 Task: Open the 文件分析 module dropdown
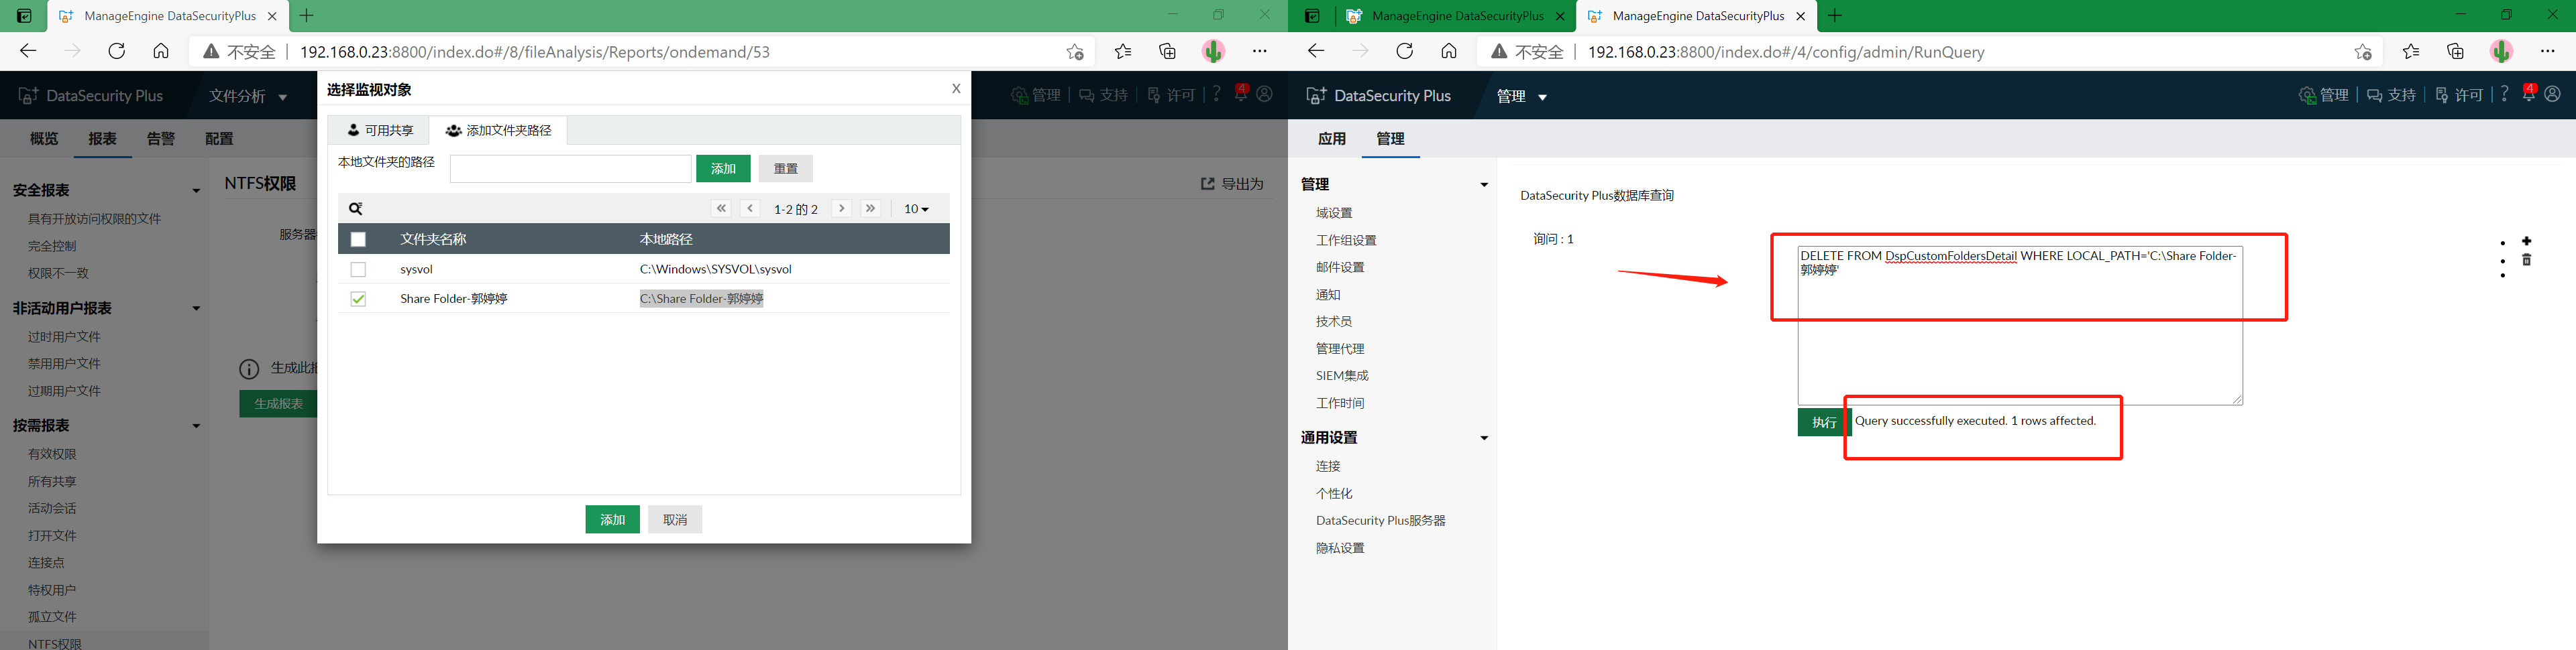tap(248, 96)
